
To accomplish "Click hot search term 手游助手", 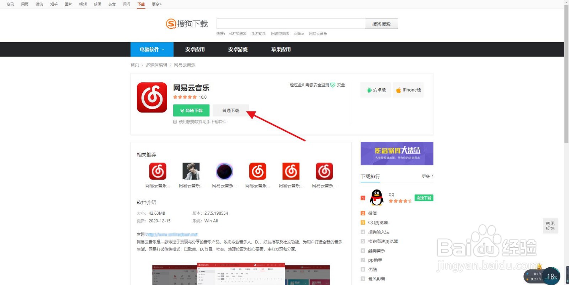I will 259,34.
